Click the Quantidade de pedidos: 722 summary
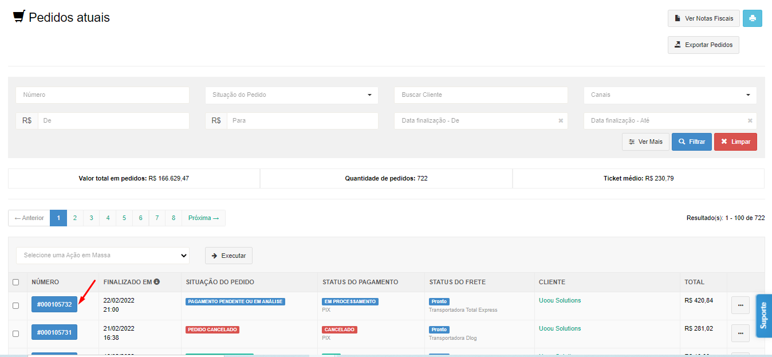 click(x=386, y=178)
